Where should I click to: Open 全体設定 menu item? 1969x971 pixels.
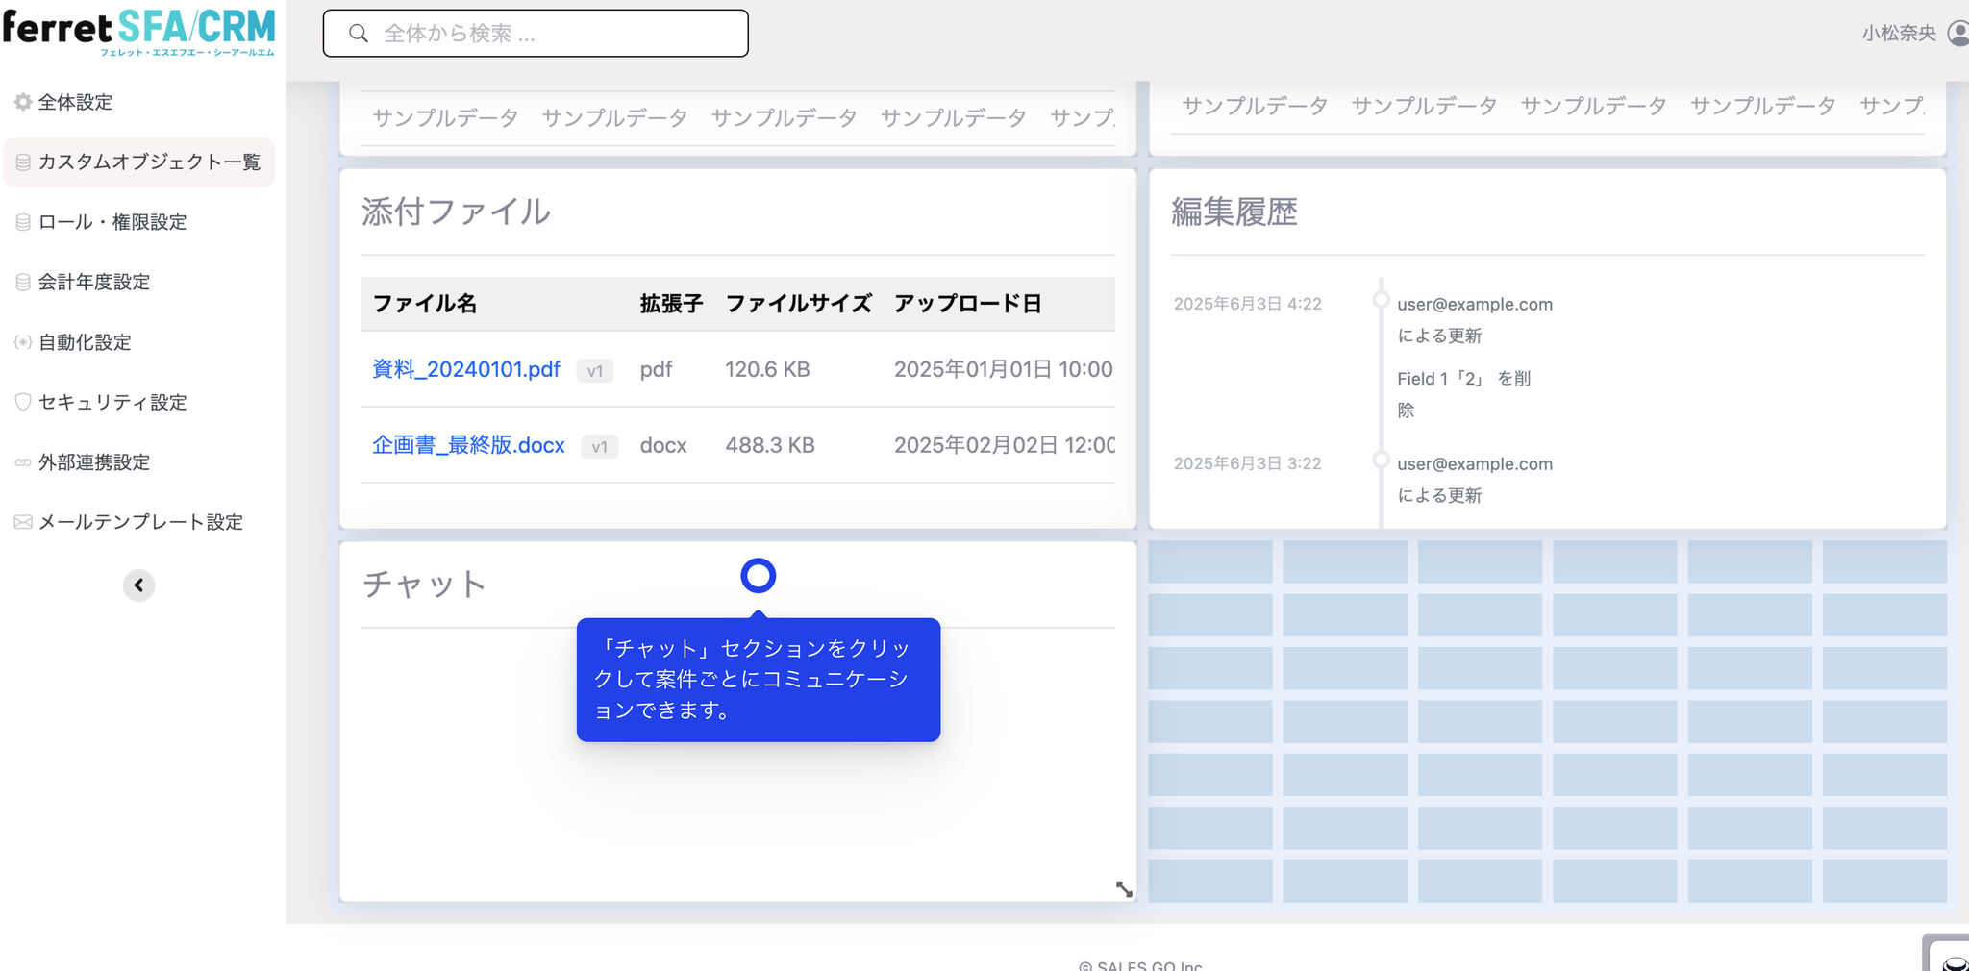pyautogui.click(x=75, y=102)
